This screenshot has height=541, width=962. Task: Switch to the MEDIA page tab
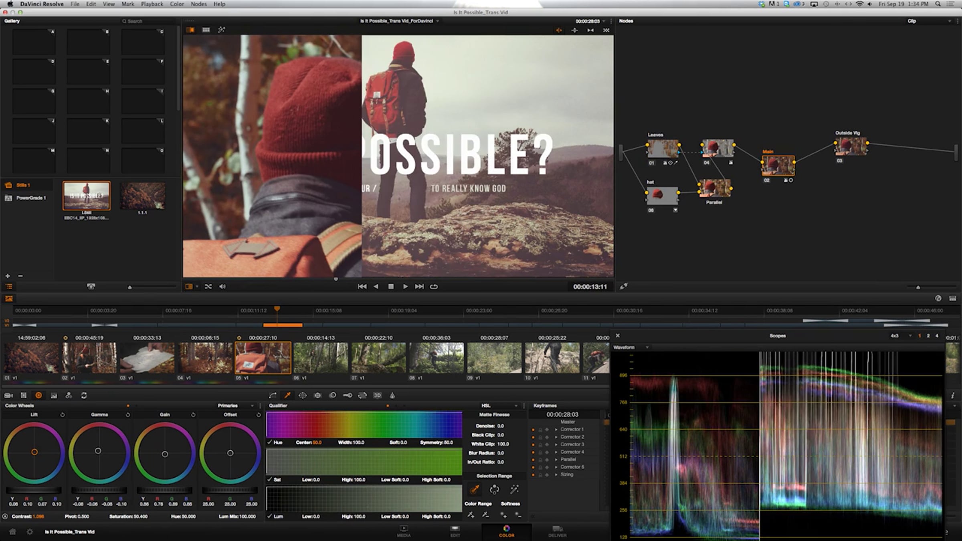404,531
